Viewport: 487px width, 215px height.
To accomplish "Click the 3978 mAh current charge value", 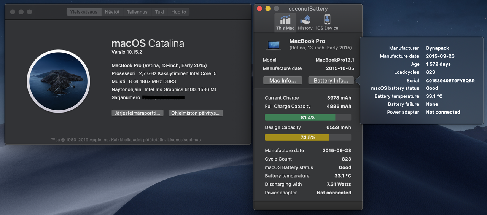I will coord(339,98).
